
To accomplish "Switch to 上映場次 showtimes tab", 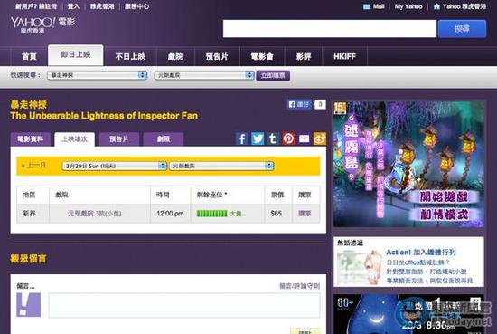I will pos(74,139).
